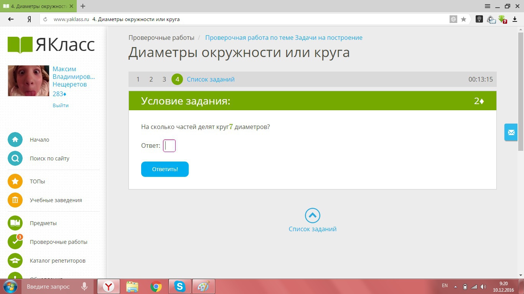The image size is (524, 294).
Task: Click the timer text 00:13:15
Action: 481,79
